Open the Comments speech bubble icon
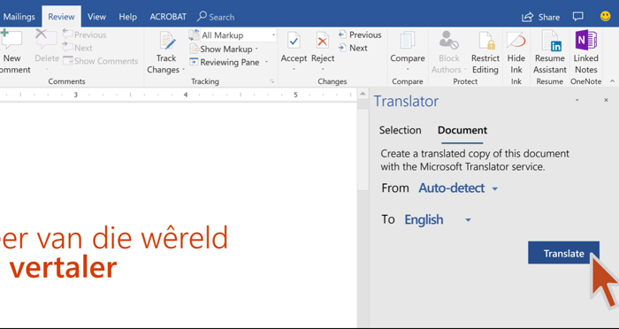This screenshot has height=329, width=619. coord(578,17)
